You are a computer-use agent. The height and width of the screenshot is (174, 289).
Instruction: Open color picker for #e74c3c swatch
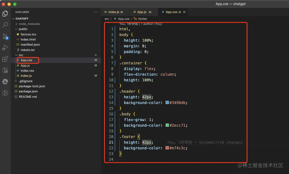[x=167, y=148]
